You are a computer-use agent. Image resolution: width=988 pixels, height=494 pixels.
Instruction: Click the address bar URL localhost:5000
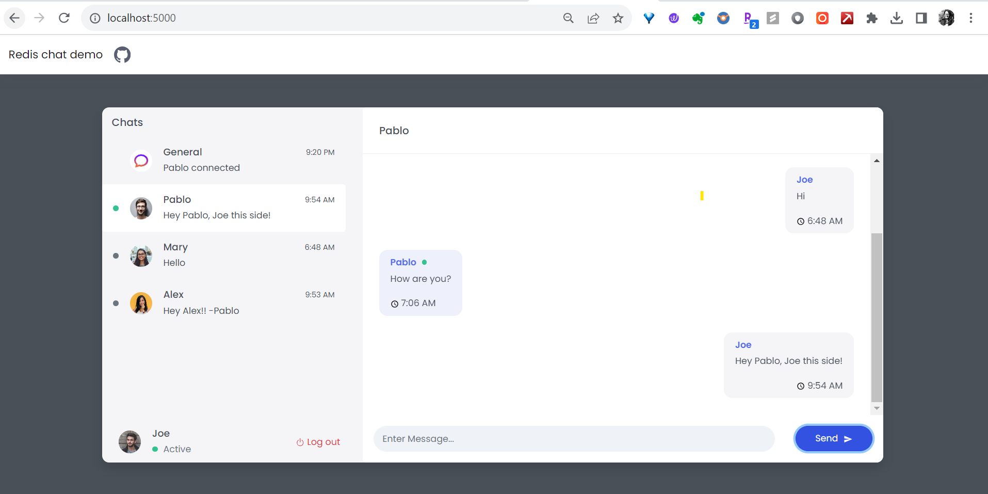[141, 18]
